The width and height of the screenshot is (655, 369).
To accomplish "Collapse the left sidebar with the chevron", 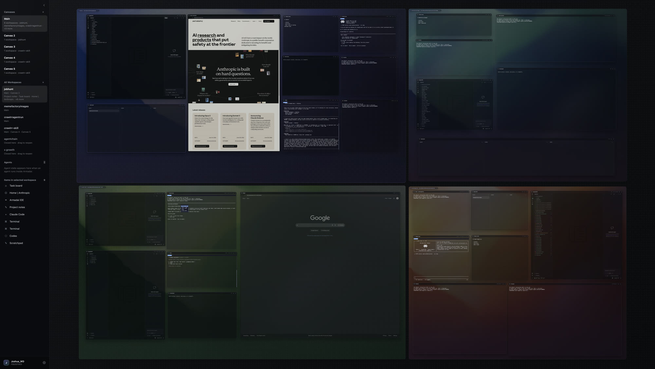I will pyautogui.click(x=44, y=5).
